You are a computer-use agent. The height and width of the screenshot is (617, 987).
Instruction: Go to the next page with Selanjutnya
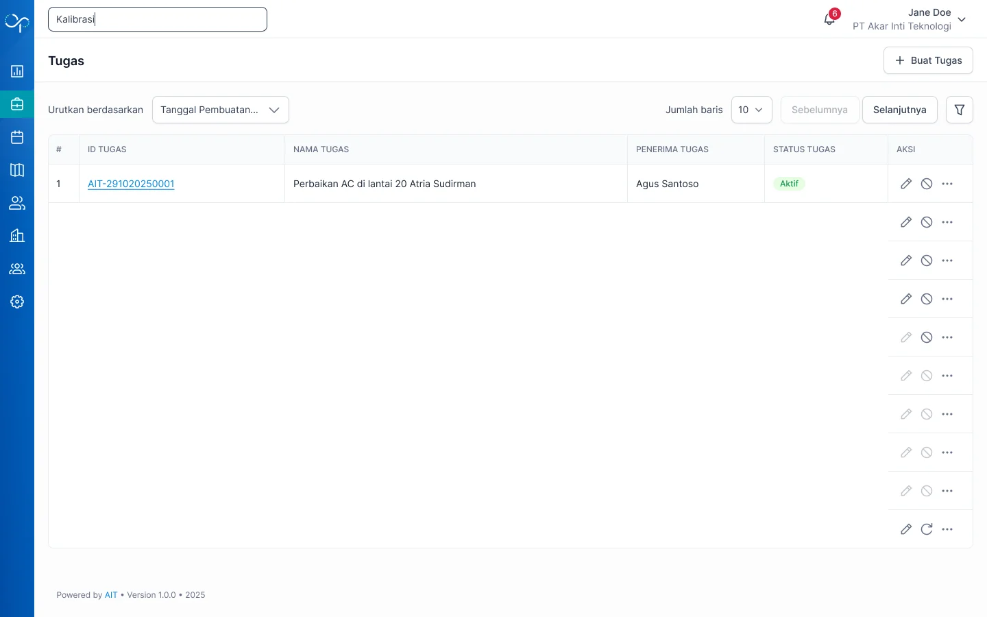tap(900, 110)
